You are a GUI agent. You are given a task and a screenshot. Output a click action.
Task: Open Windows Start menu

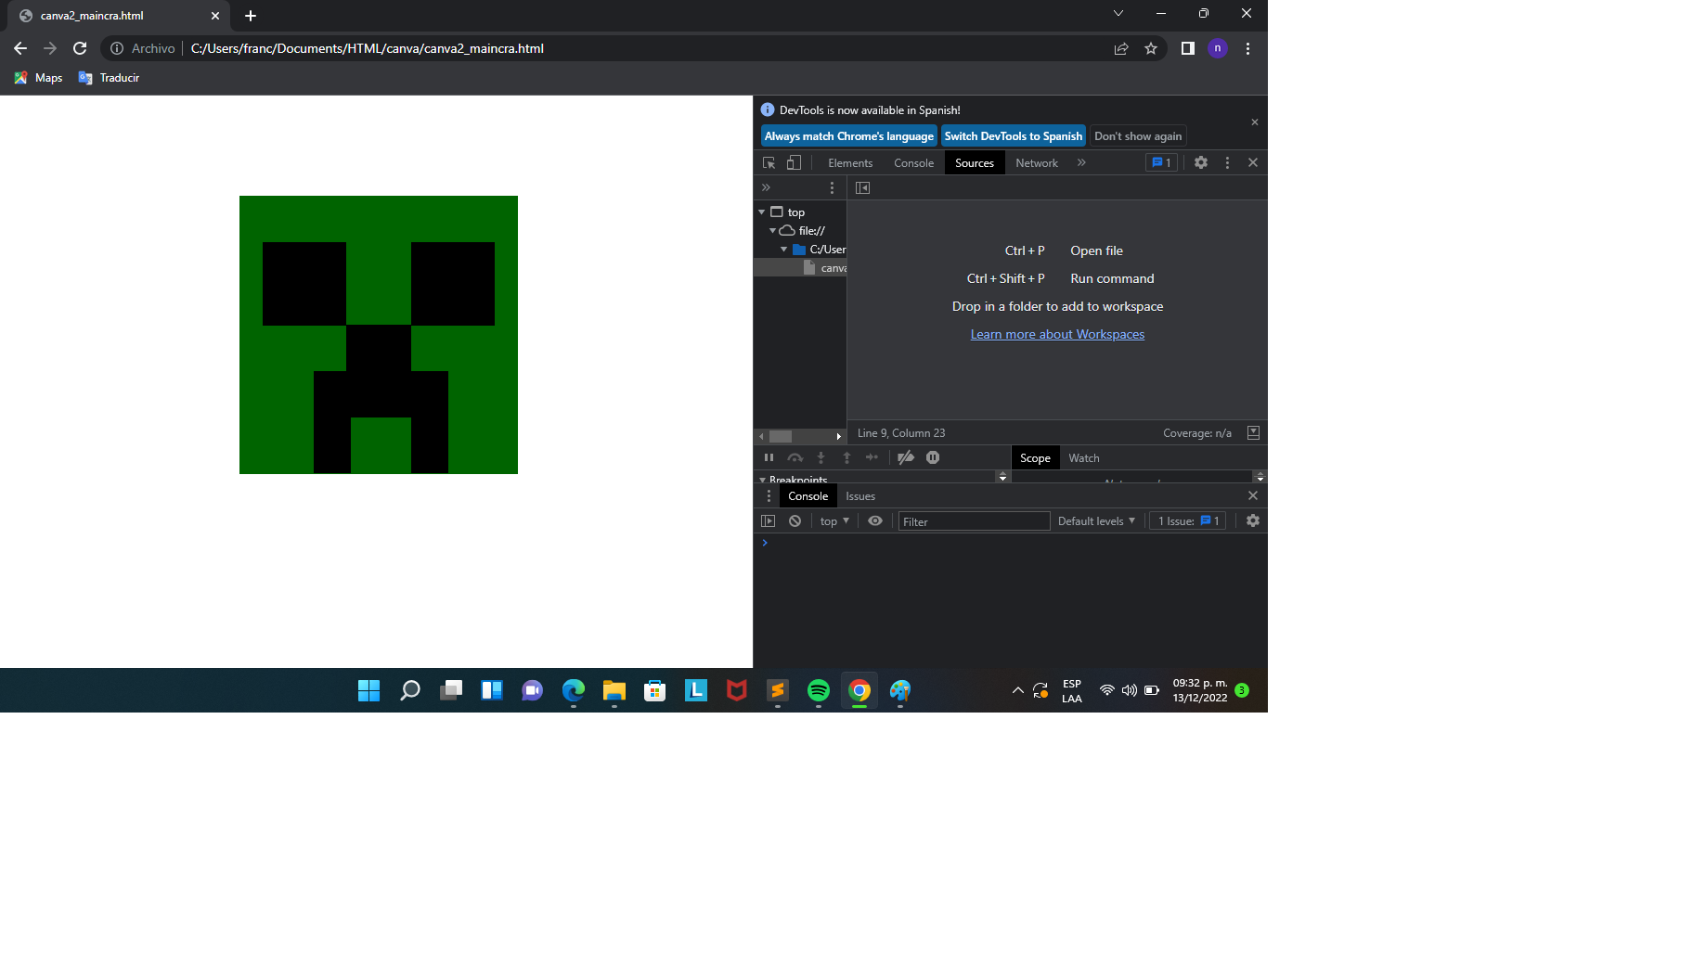pyautogui.click(x=368, y=690)
